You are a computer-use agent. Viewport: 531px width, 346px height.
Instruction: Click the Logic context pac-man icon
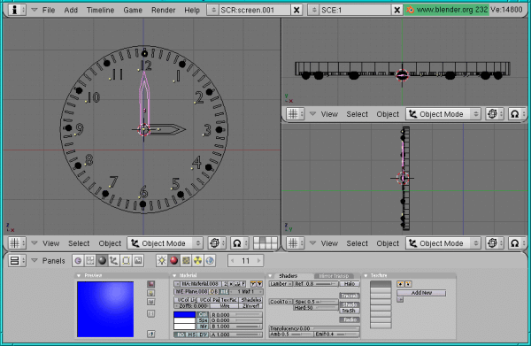(78, 260)
